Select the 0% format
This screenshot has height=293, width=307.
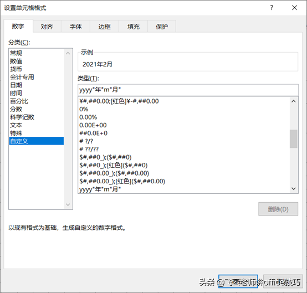183,109
